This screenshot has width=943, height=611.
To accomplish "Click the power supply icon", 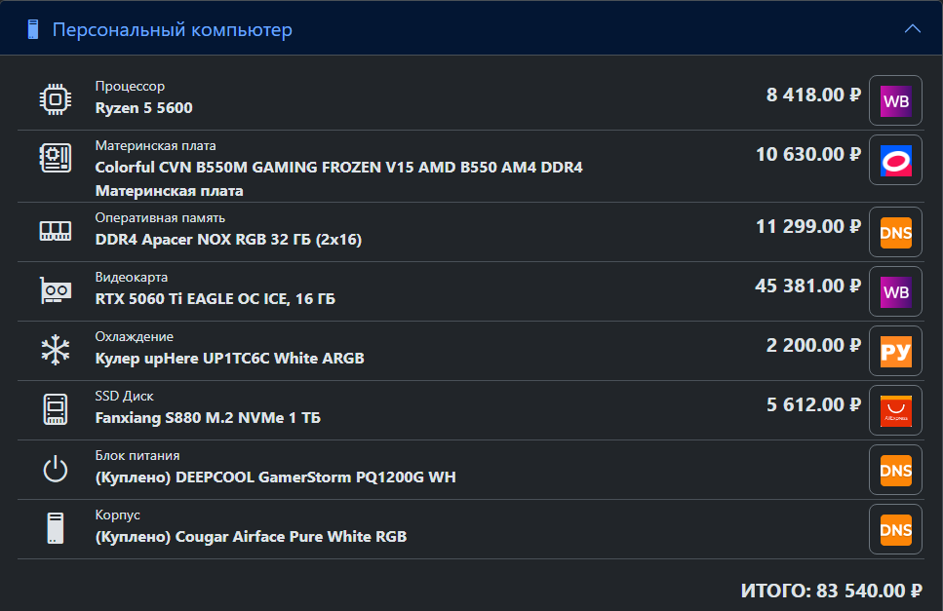I will coord(56,469).
